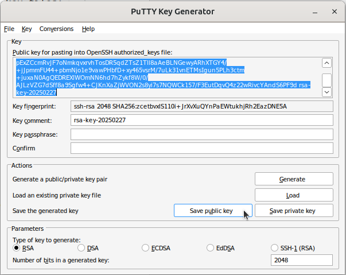
Task: Click Save public key
Action: (213, 211)
